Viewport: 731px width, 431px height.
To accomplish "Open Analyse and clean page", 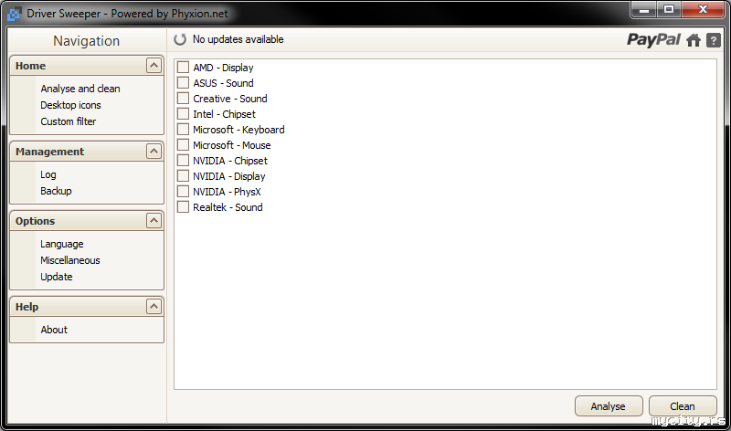I will (x=80, y=89).
